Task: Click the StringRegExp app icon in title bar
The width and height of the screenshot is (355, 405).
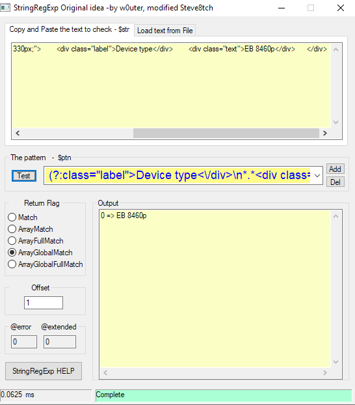Action: coord(5,8)
